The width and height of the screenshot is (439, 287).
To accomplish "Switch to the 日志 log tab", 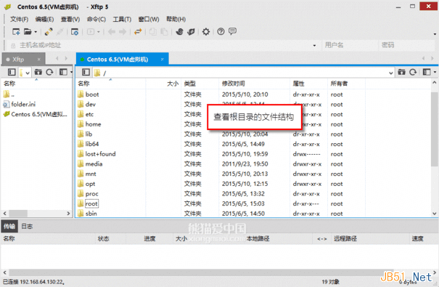I will [x=27, y=227].
